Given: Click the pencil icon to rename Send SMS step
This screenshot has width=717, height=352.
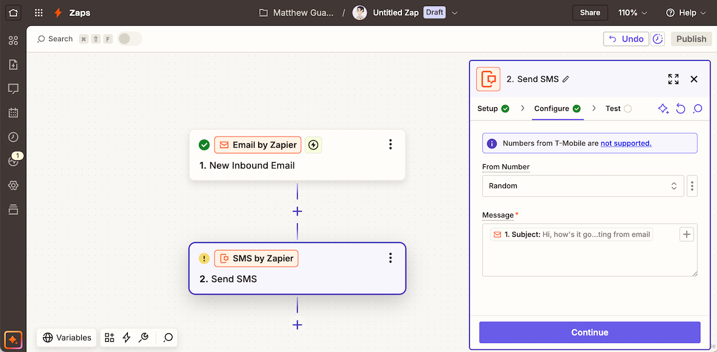Looking at the screenshot, I should [566, 79].
